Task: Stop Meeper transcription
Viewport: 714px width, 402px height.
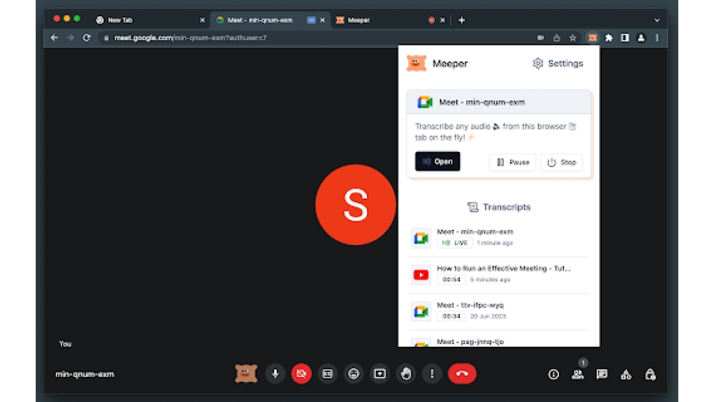Action: click(x=561, y=162)
